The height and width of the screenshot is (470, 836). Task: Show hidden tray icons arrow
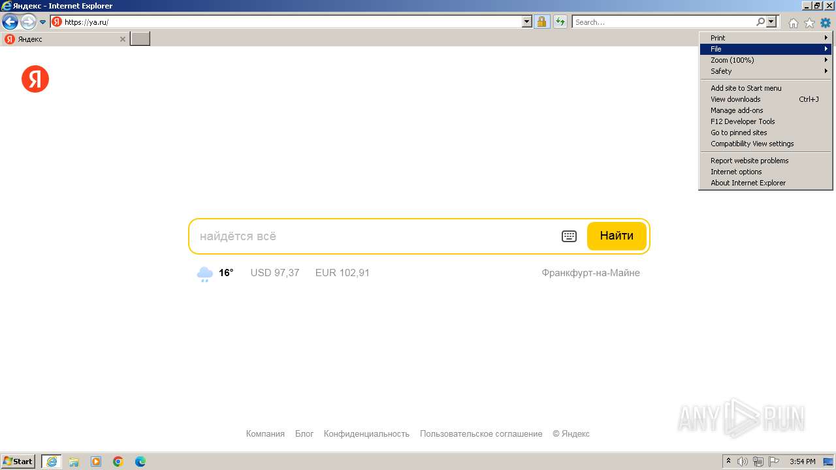pyautogui.click(x=729, y=462)
